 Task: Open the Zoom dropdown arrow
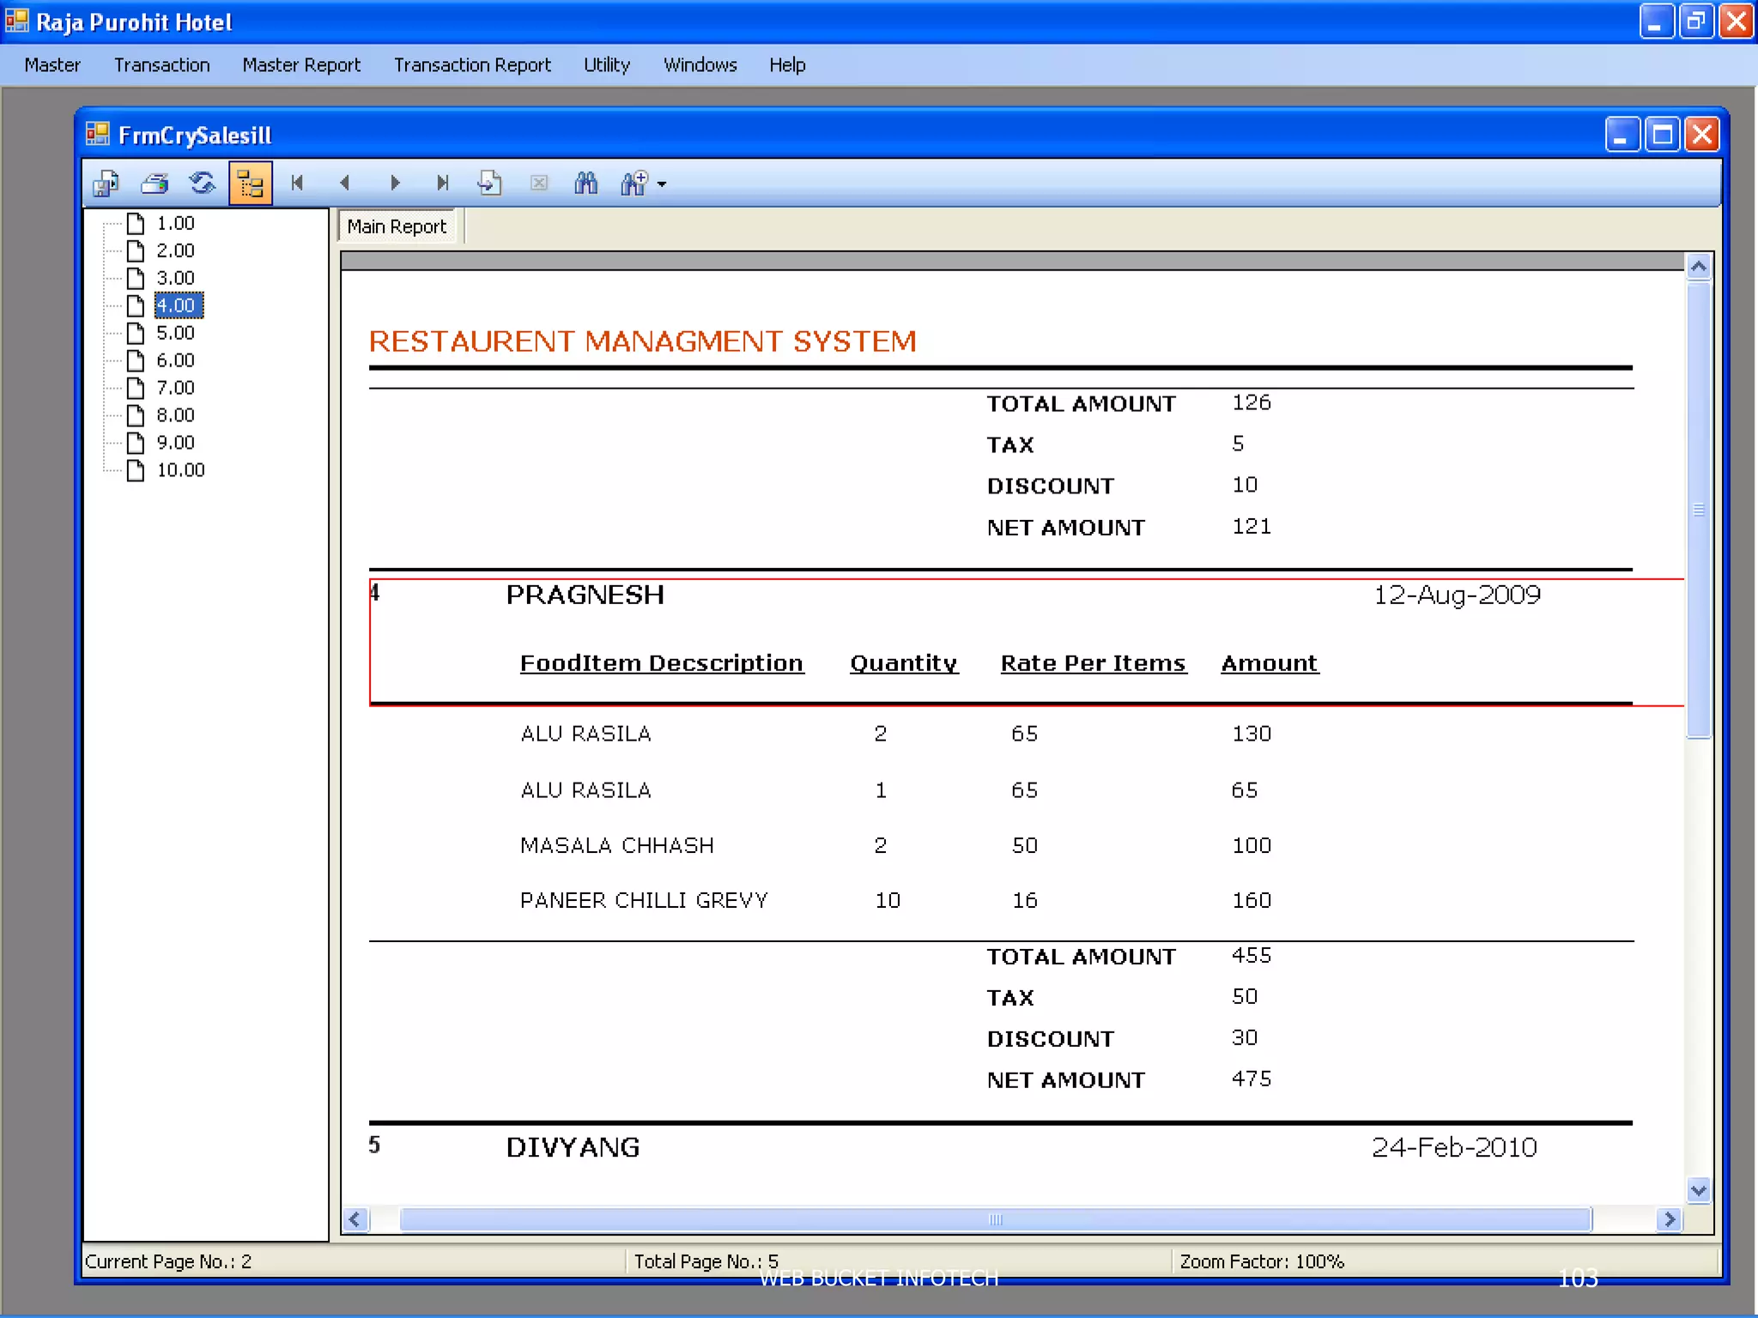662,184
